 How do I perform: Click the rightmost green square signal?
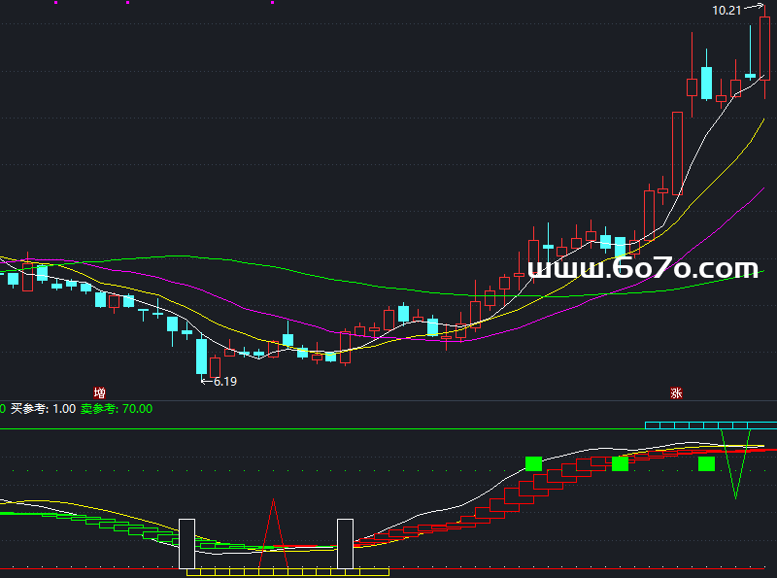pyautogui.click(x=706, y=463)
